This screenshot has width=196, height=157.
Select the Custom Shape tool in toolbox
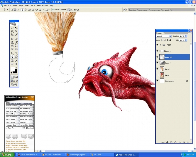16,57
